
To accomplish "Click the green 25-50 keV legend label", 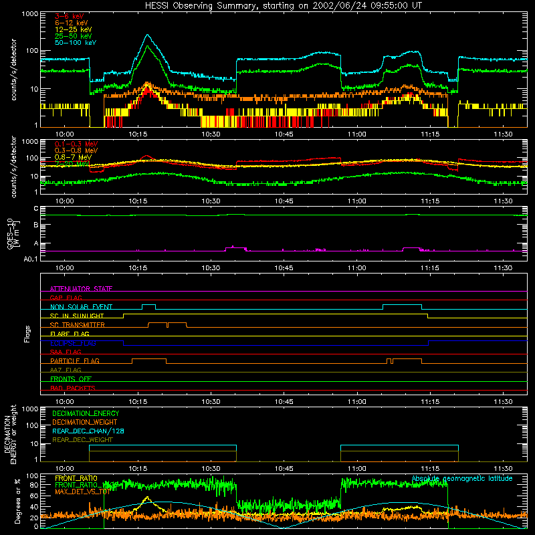I will pyautogui.click(x=74, y=36).
